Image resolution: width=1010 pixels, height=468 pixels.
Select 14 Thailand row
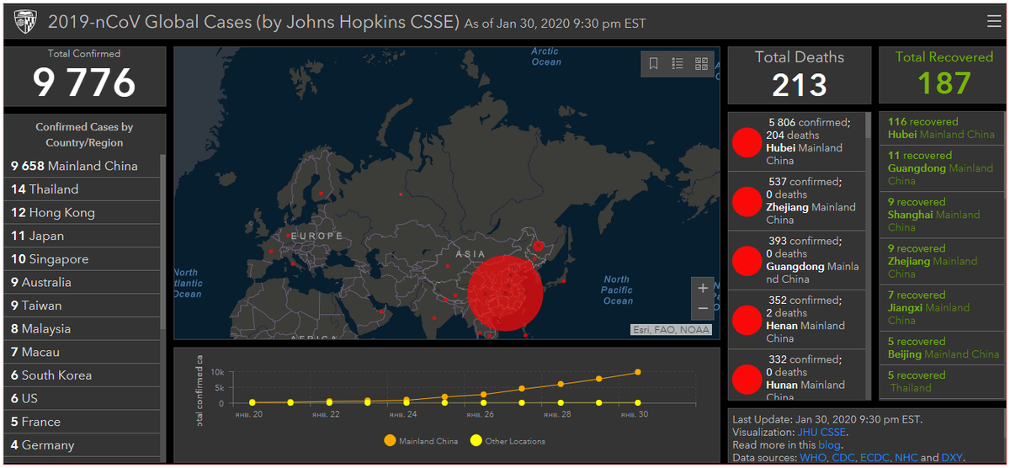tap(82, 189)
